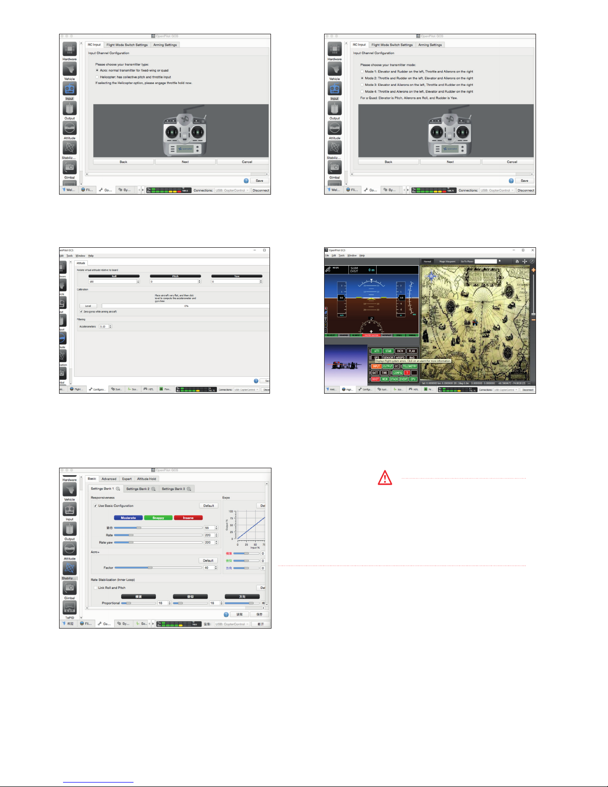The height and width of the screenshot is (787, 608).
Task: Open Input icon in Stabilization window sidebar
Action: [69, 509]
